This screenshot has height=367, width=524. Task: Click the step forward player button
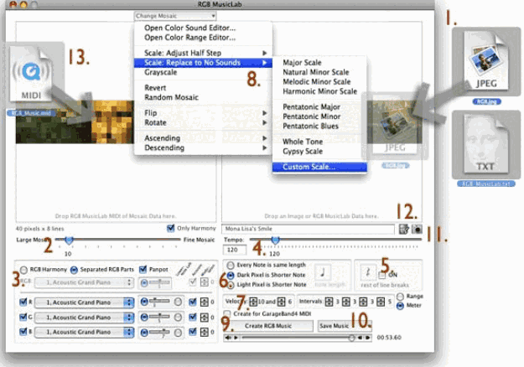(367, 338)
